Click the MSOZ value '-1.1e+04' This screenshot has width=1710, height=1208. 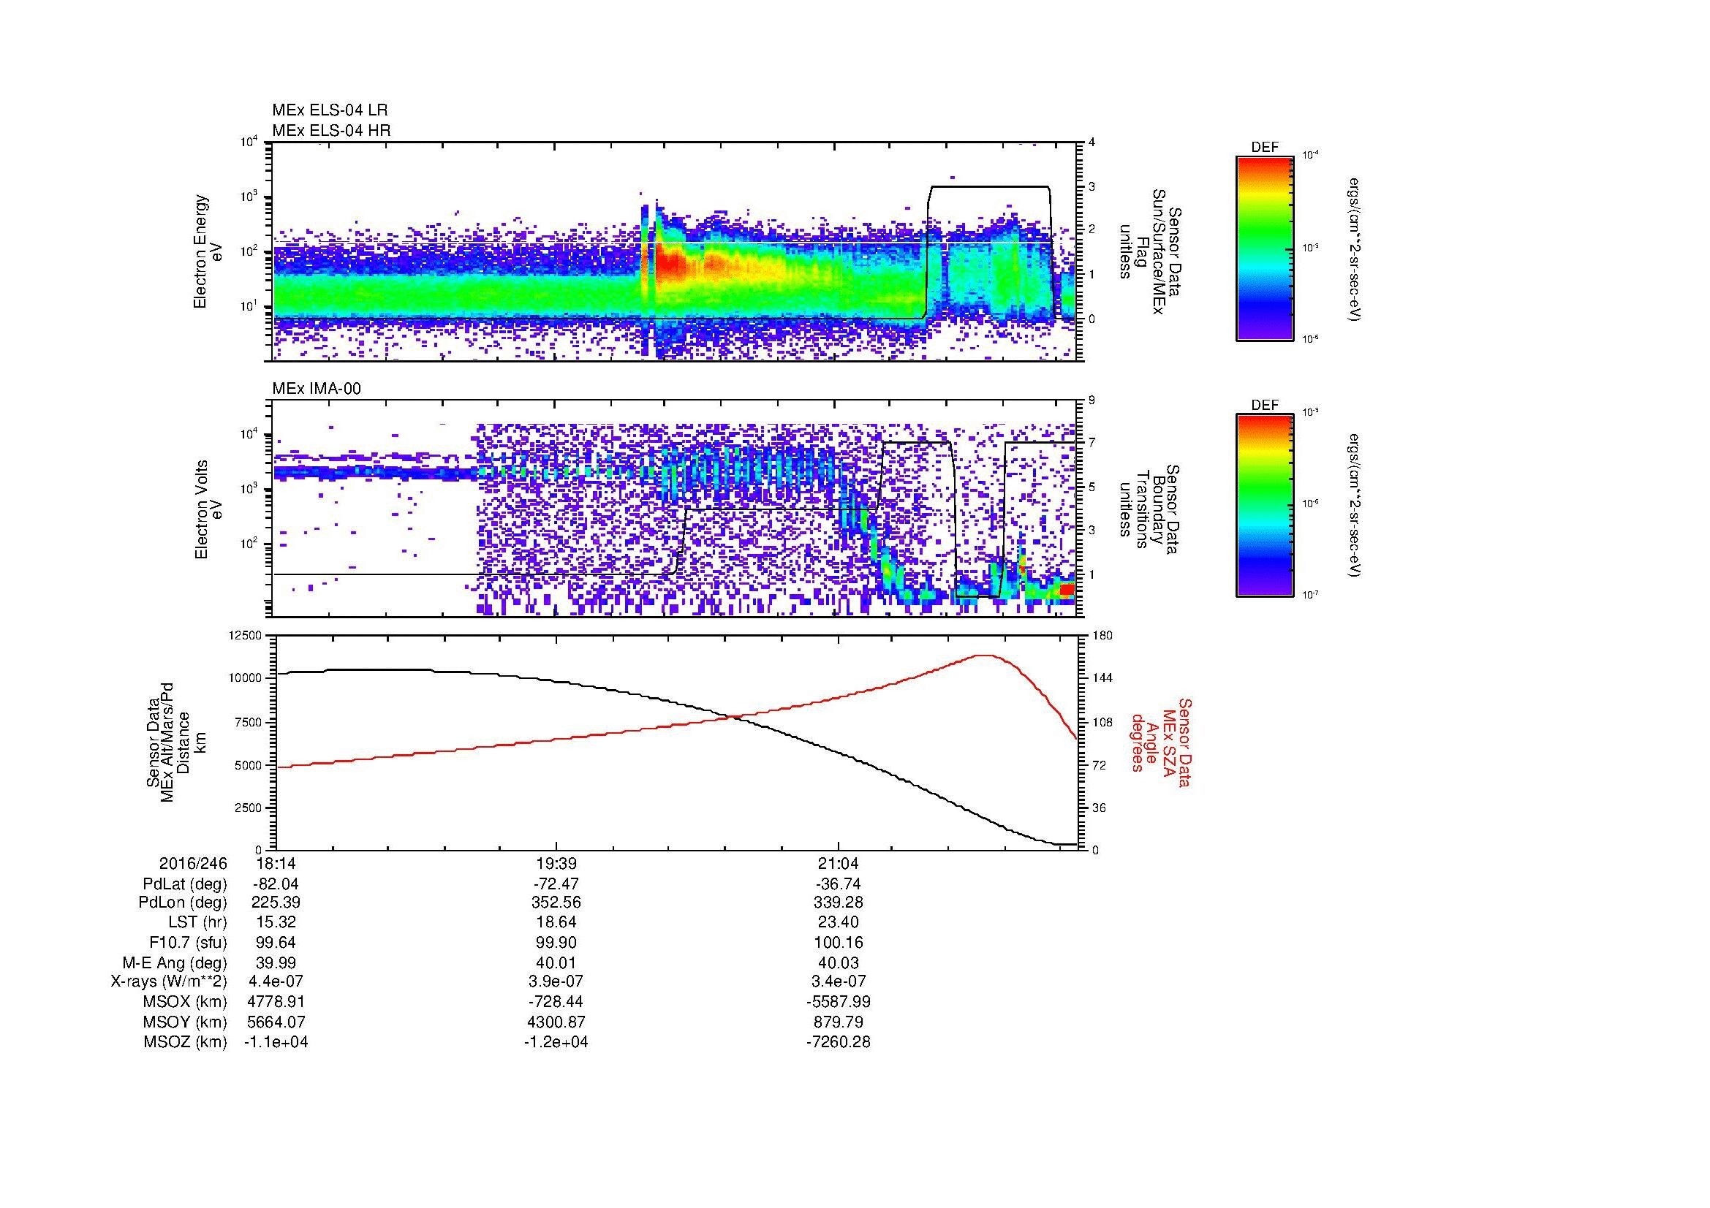click(x=276, y=1042)
